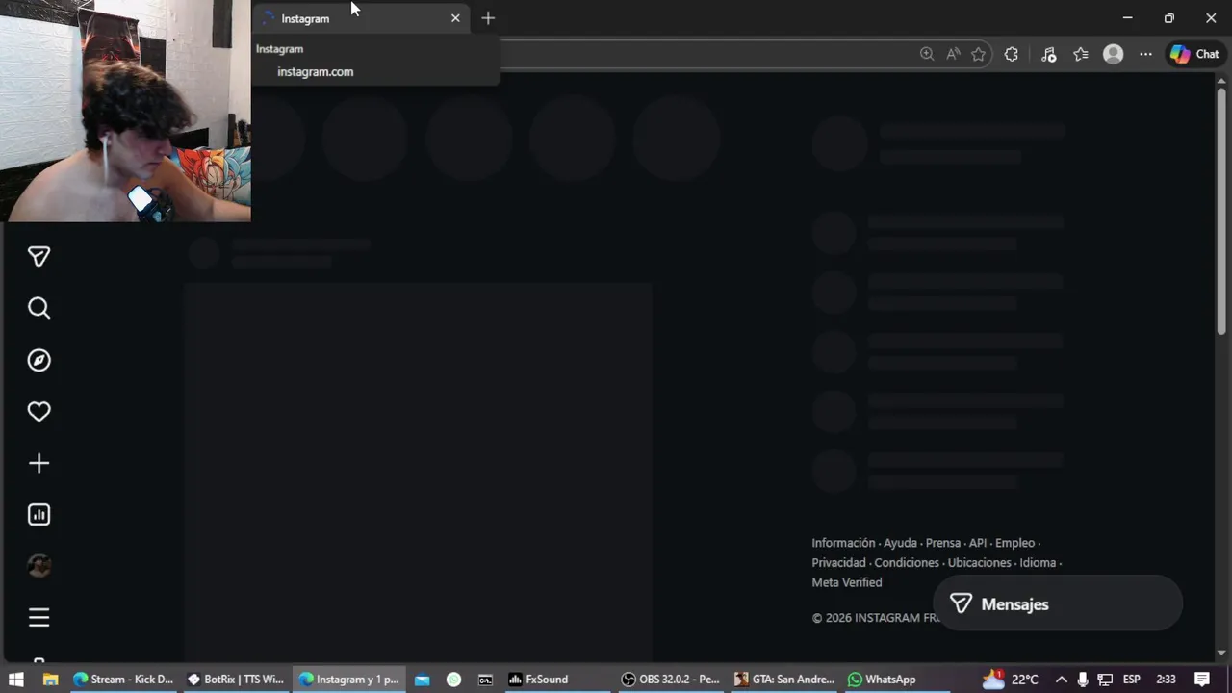Image resolution: width=1232 pixels, height=693 pixels.
Task: Switch to BotRix TTS taskbar window
Action: click(x=236, y=680)
